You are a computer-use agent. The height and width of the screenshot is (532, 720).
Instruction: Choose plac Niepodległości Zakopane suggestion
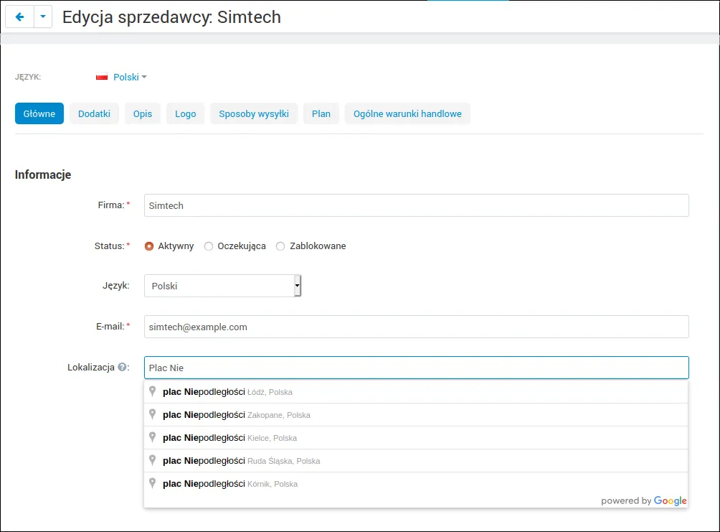[x=416, y=415]
